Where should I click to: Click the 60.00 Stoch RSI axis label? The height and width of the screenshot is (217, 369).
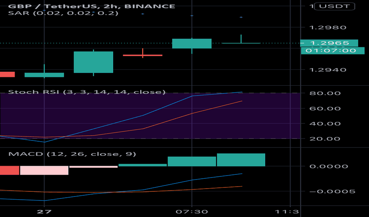click(325, 108)
